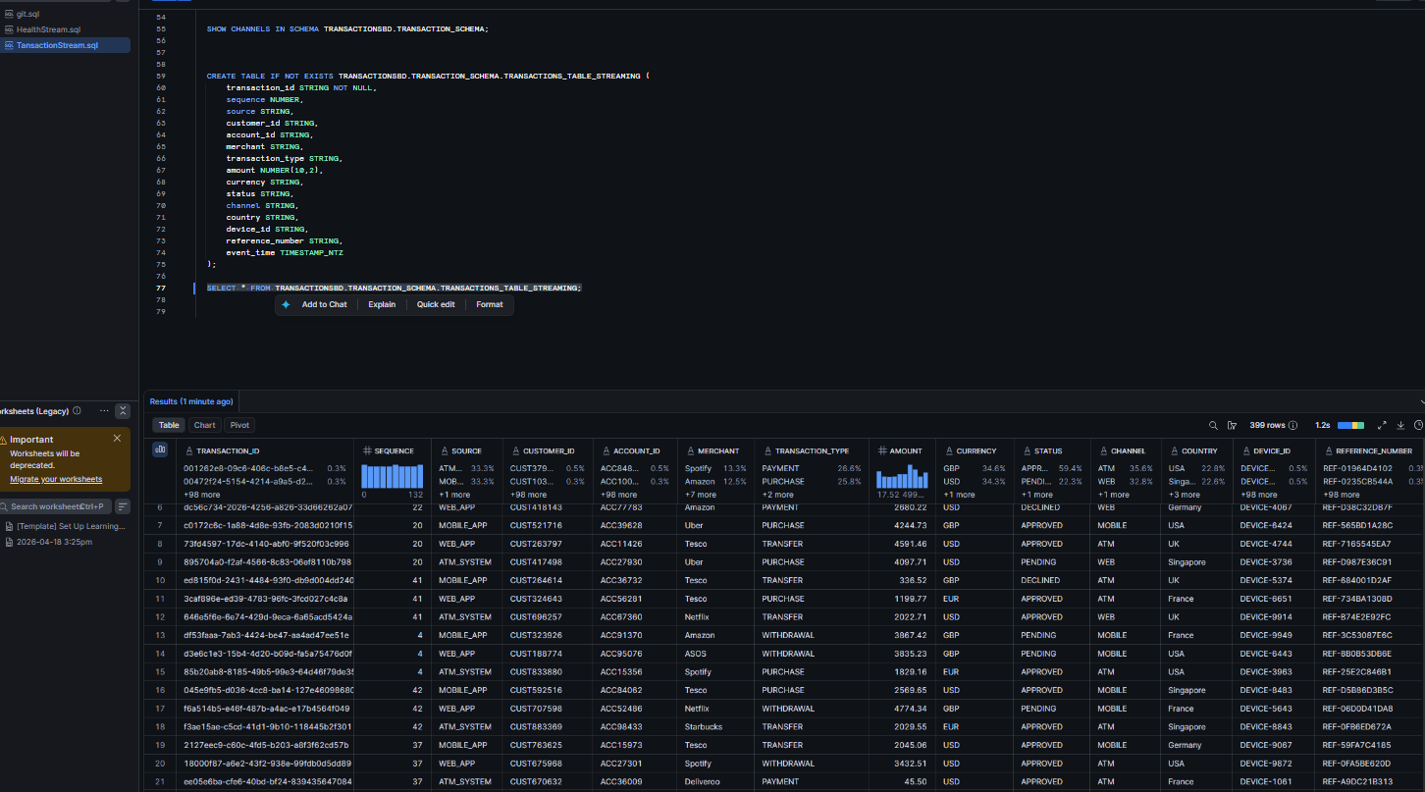The image size is (1425, 792).
Task: Click the Explain option in popup toolbar
Action: (x=382, y=305)
